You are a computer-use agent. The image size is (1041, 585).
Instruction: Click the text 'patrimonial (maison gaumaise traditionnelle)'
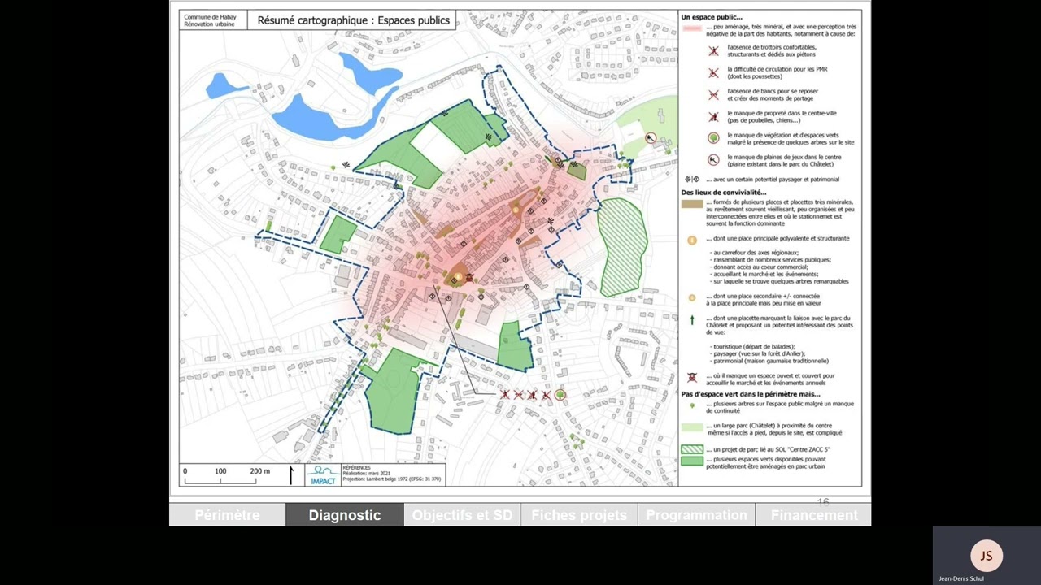tap(769, 361)
